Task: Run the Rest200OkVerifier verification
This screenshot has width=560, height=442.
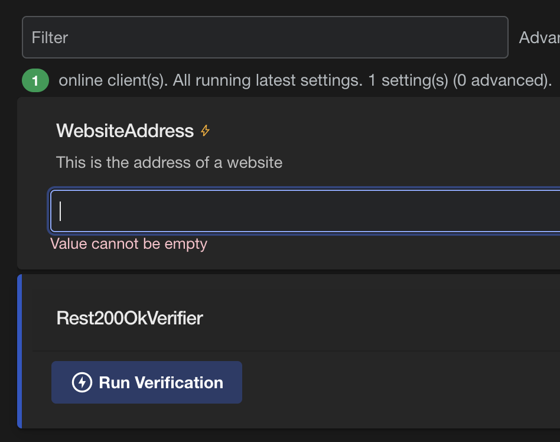Action: click(146, 382)
